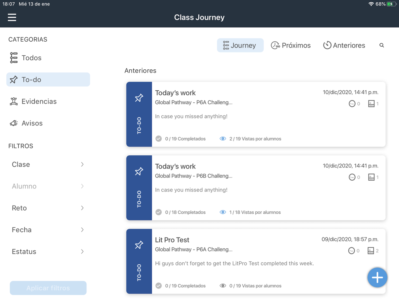Click the search magnifier icon
The height and width of the screenshot is (299, 399).
pyautogui.click(x=381, y=45)
